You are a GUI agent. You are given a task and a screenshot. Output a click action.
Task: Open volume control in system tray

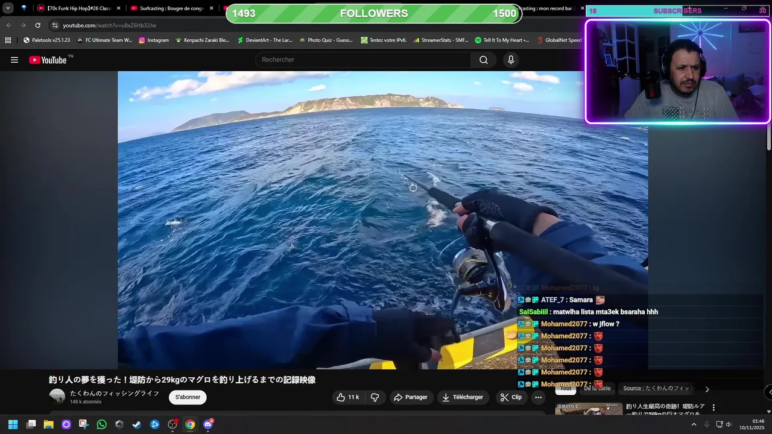728,424
